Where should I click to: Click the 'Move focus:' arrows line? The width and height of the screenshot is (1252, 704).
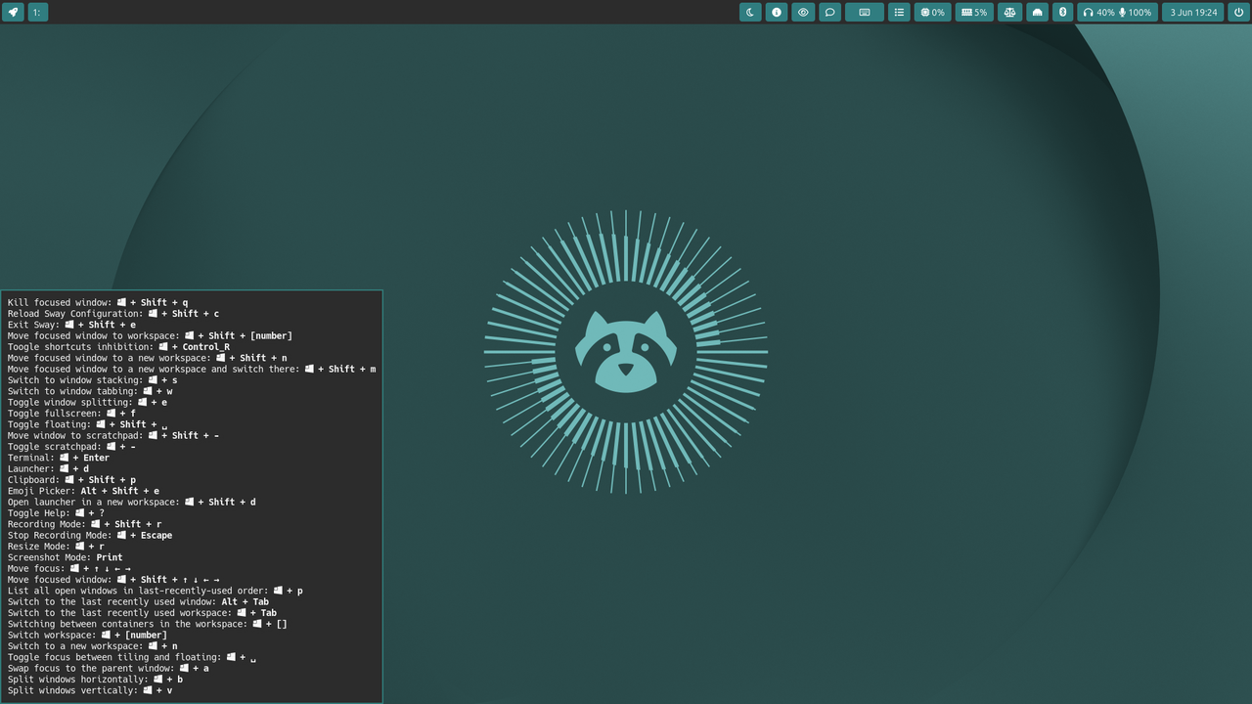click(x=69, y=568)
